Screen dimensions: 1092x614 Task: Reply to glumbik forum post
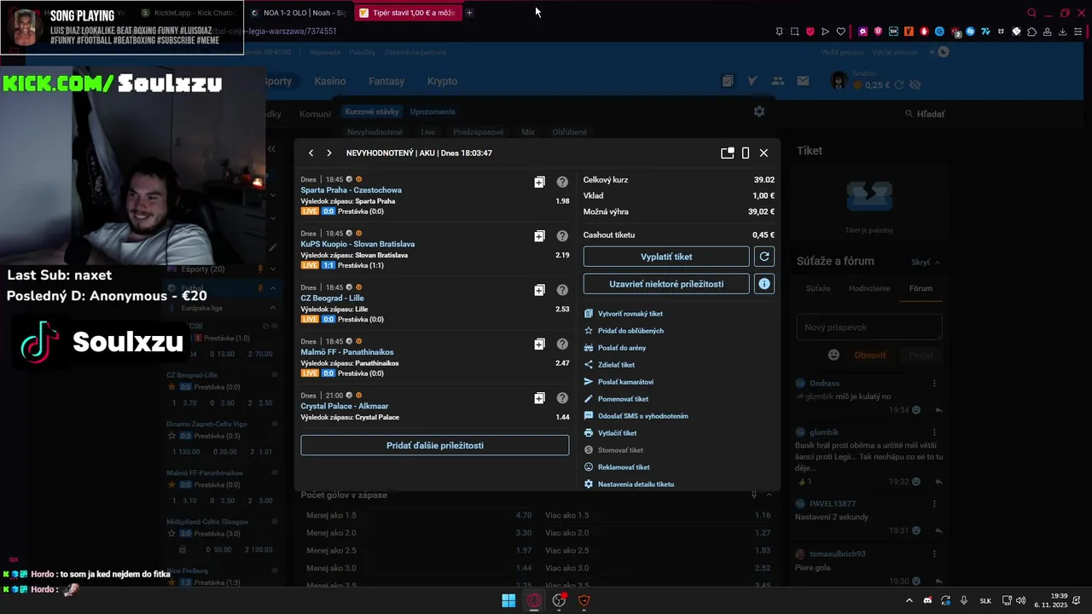click(938, 482)
